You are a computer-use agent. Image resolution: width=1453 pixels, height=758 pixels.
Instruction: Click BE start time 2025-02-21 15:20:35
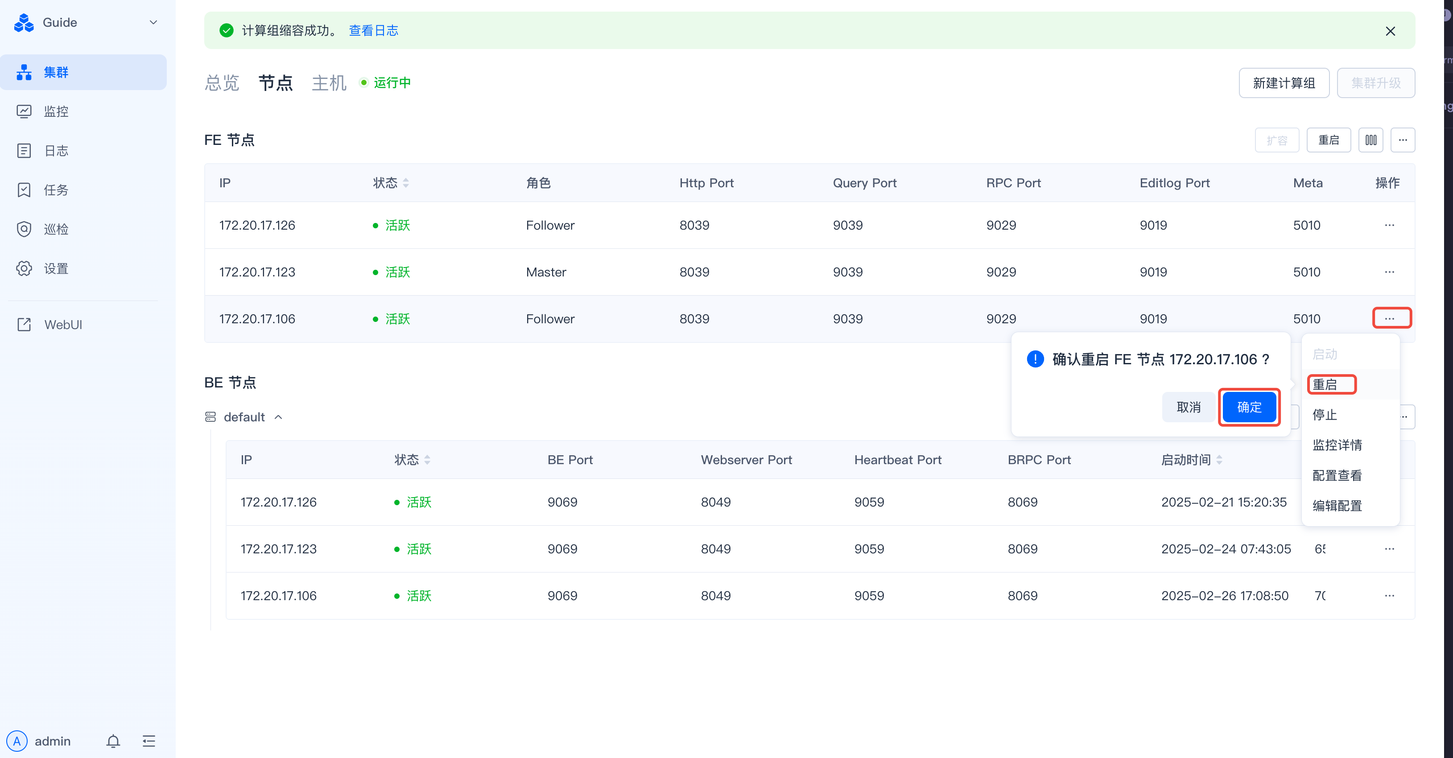(x=1223, y=502)
